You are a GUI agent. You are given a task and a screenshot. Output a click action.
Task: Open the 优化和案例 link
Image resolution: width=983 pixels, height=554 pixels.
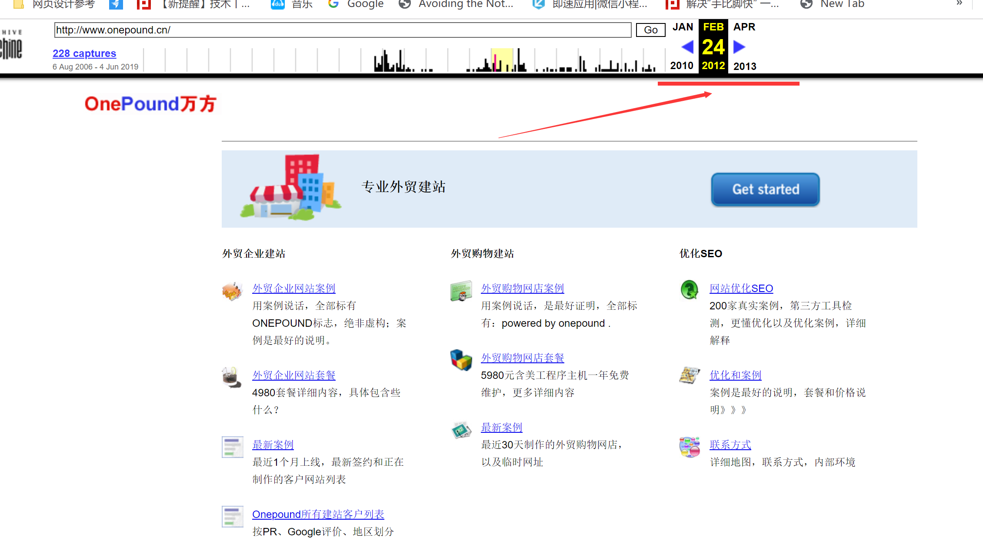pyautogui.click(x=736, y=375)
